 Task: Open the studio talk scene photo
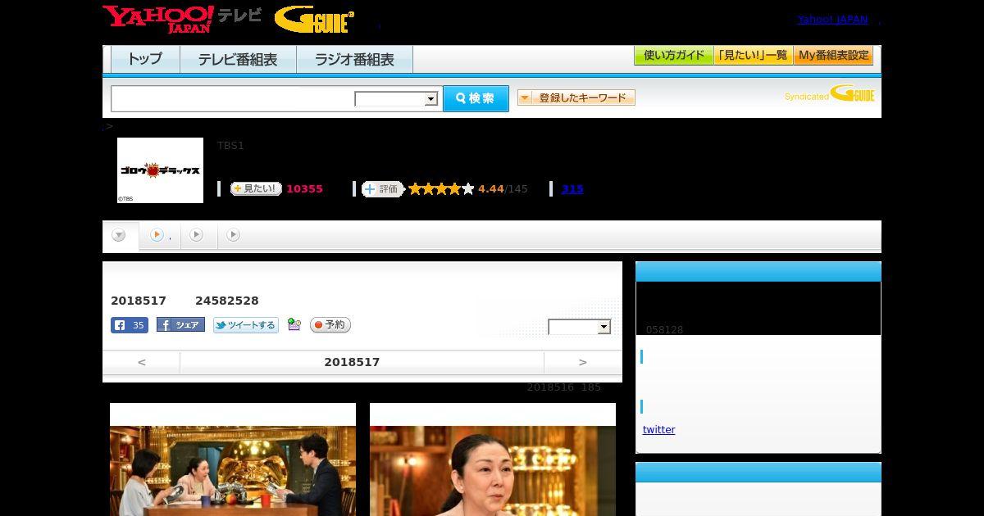[x=233, y=471]
